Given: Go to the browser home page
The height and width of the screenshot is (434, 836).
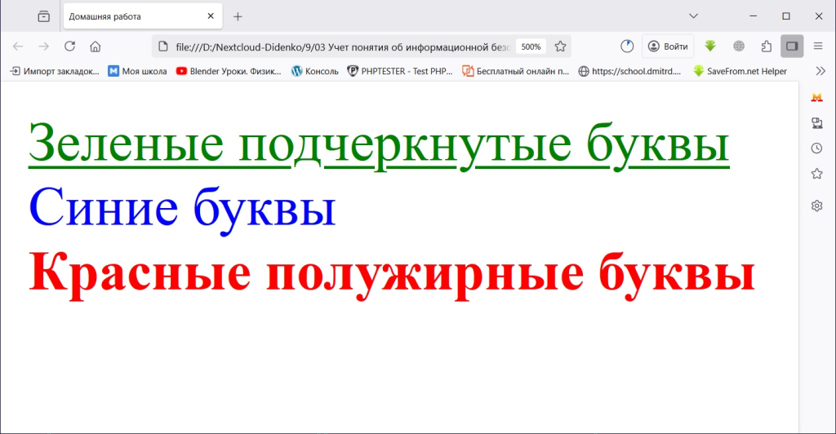Looking at the screenshot, I should click(x=96, y=46).
